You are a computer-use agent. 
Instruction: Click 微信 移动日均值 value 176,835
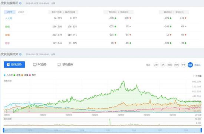pos(72,27)
